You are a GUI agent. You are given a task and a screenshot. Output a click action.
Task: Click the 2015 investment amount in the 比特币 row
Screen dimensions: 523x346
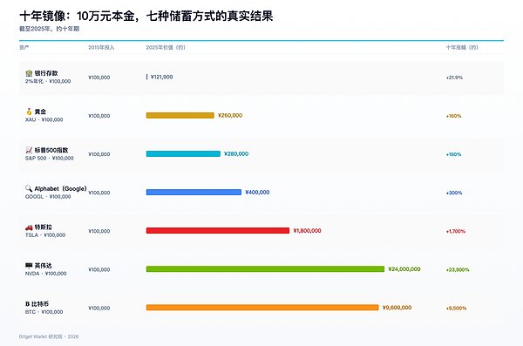point(99,309)
